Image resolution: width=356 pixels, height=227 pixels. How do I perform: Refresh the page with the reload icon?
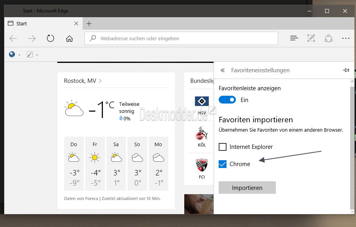(50, 38)
